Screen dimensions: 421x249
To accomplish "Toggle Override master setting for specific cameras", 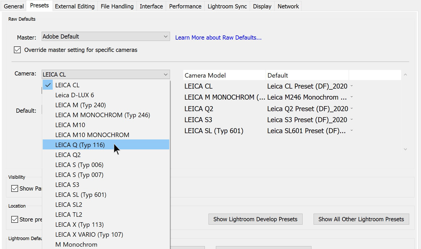I will 17,50.
